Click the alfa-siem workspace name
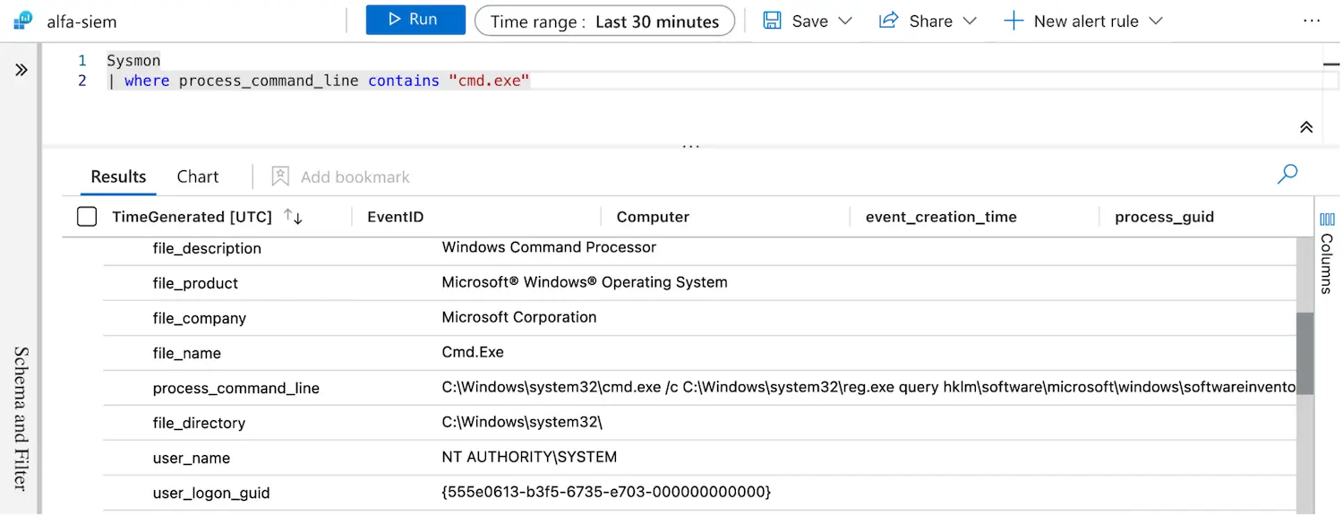The height and width of the screenshot is (516, 1343). click(x=81, y=21)
